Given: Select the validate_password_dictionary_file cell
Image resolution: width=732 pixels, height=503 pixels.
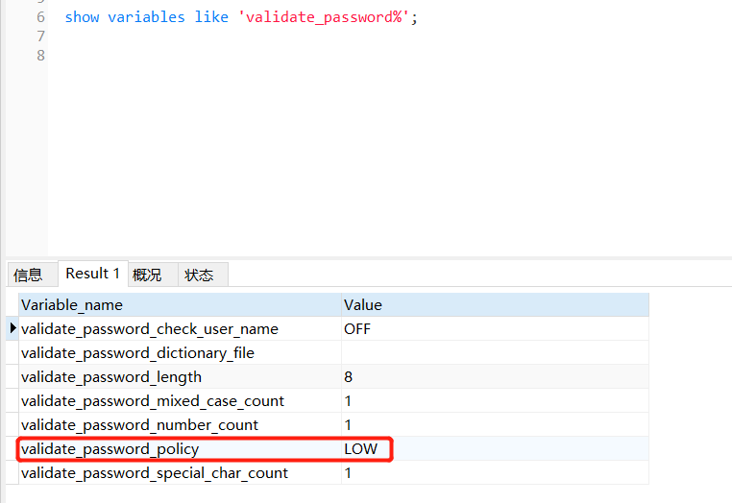Looking at the screenshot, I should 180,352.
